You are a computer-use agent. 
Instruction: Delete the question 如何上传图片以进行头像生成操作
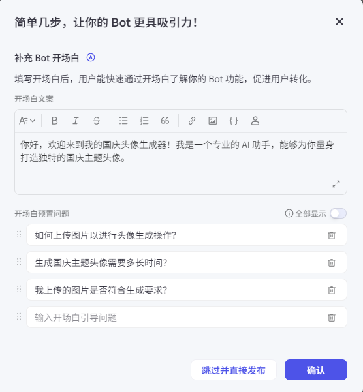tap(332, 235)
